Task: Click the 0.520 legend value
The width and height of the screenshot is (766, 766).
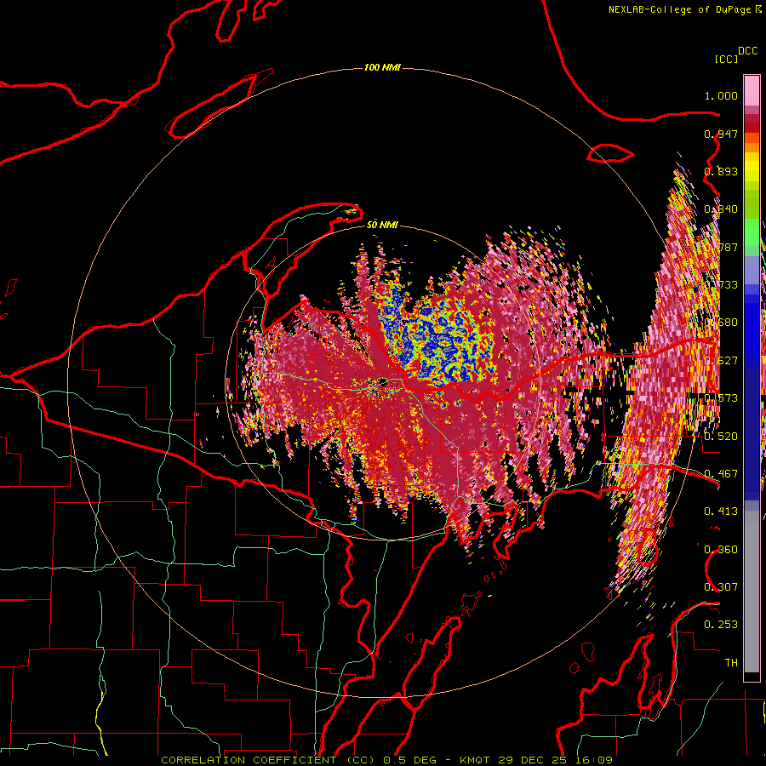Action: coord(721,437)
